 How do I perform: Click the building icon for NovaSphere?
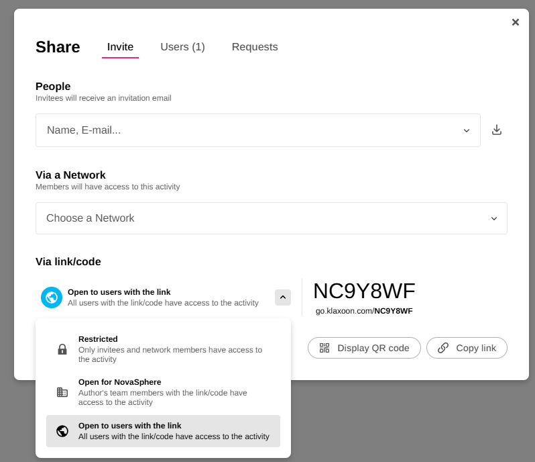click(62, 392)
